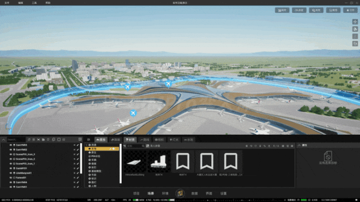Viewport: 360px width, 202px height.
Task: Collapse the top root node of the category tree
Action: tap(87, 145)
